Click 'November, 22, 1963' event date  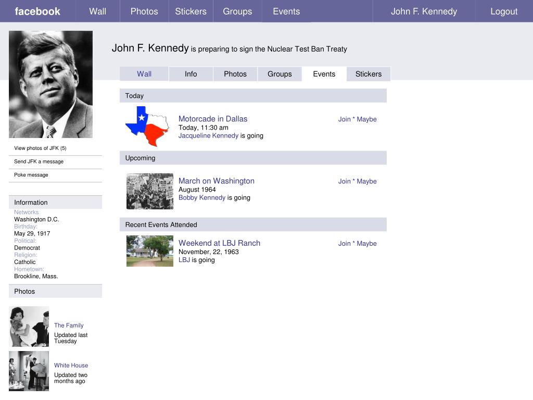click(208, 252)
